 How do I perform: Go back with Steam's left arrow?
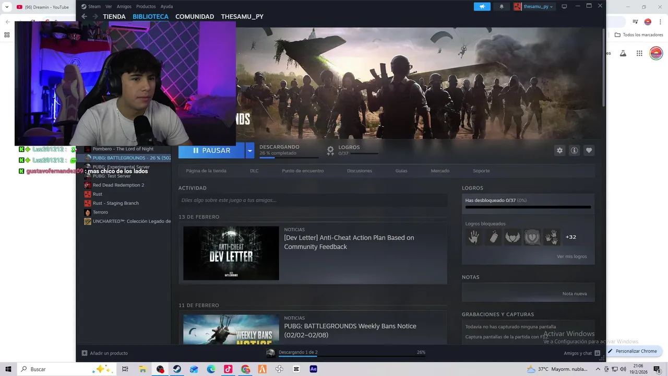pos(84,17)
